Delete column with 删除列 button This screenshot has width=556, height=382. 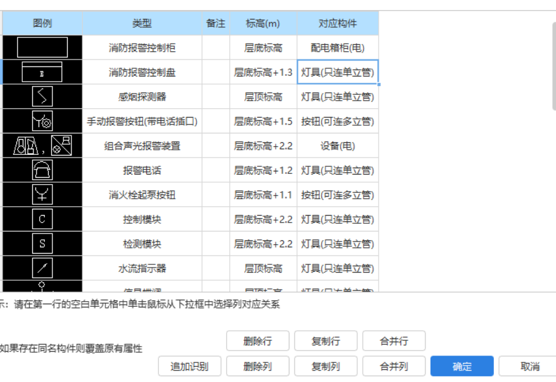258,366
